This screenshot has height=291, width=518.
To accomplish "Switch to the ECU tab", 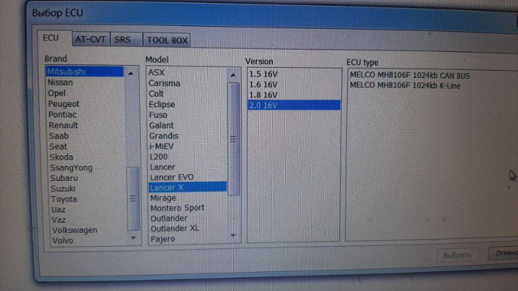I will 54,38.
